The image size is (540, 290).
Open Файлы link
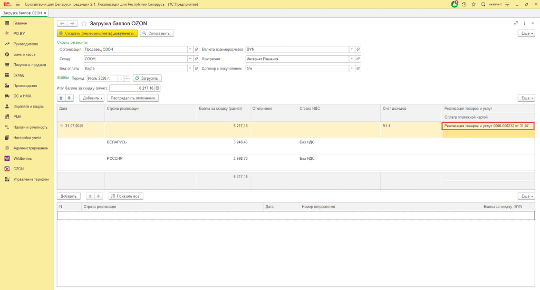[63, 78]
